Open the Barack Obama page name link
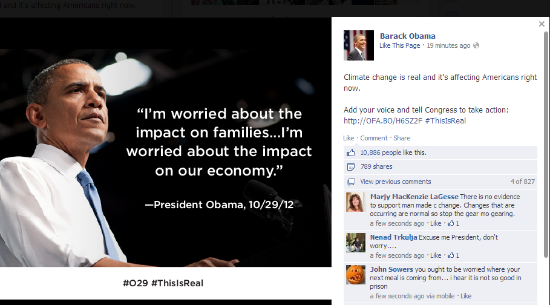Image resolution: width=550 pixels, height=305 pixels. 408,36
